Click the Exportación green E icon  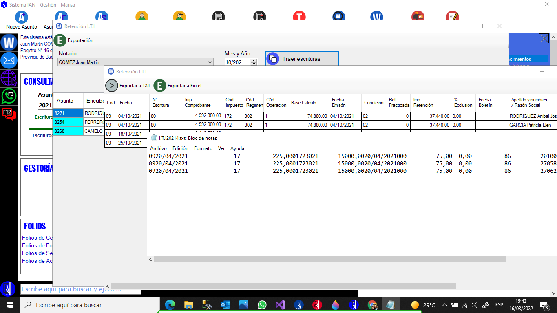click(x=60, y=40)
